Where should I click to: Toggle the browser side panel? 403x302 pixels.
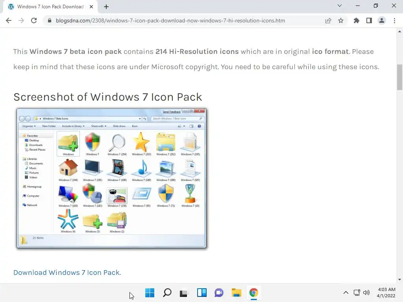(x=369, y=20)
